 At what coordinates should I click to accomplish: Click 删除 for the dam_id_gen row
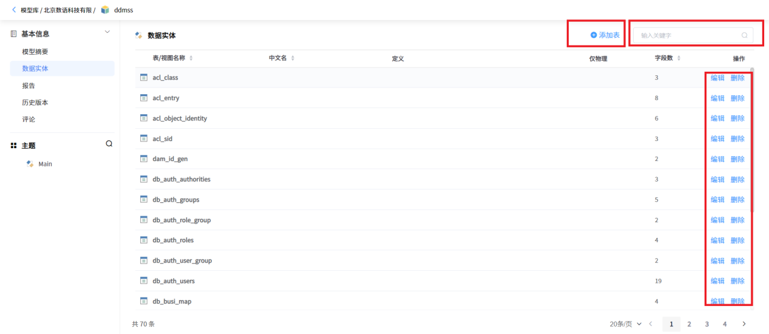click(x=737, y=159)
